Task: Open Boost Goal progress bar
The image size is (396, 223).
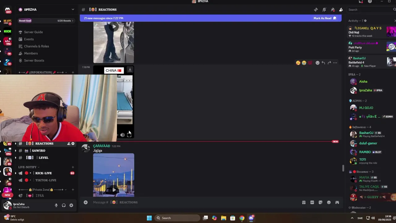Action: 46,21
